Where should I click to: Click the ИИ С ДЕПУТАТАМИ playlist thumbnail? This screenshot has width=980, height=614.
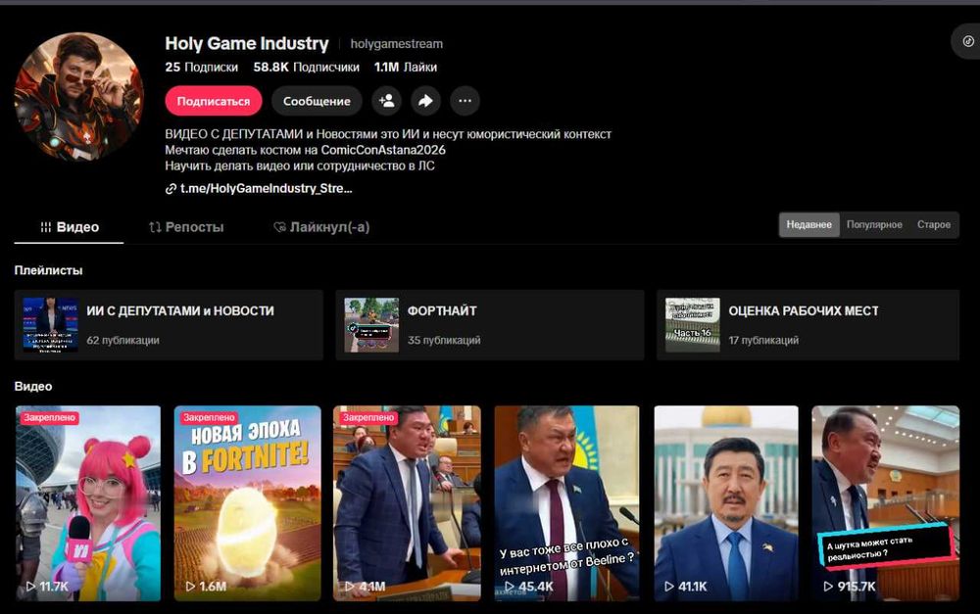(51, 325)
